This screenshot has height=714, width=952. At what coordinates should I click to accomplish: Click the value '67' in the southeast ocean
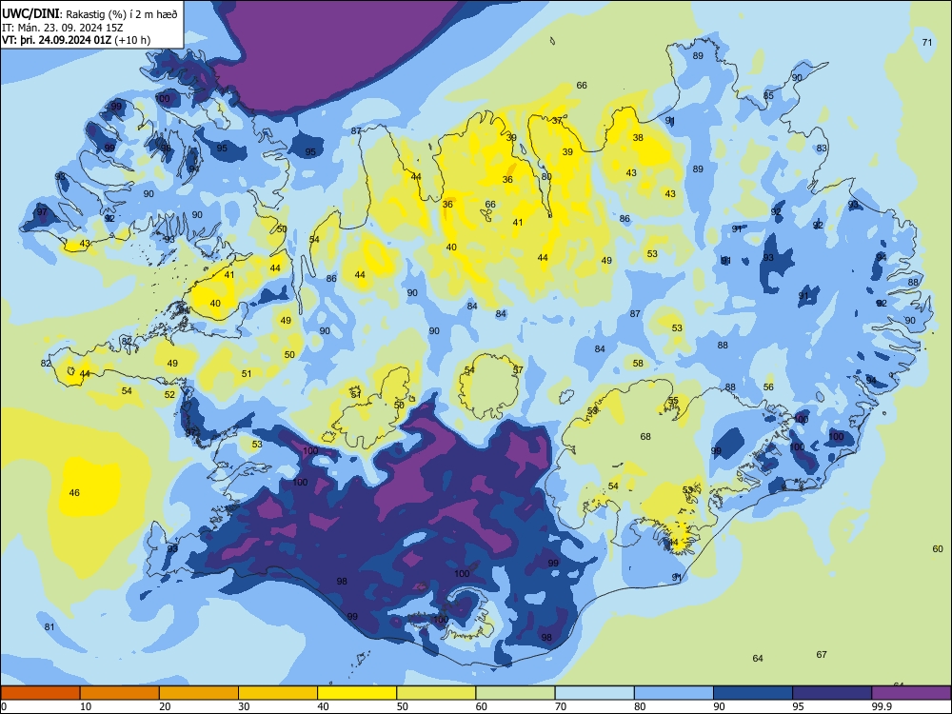822,655
